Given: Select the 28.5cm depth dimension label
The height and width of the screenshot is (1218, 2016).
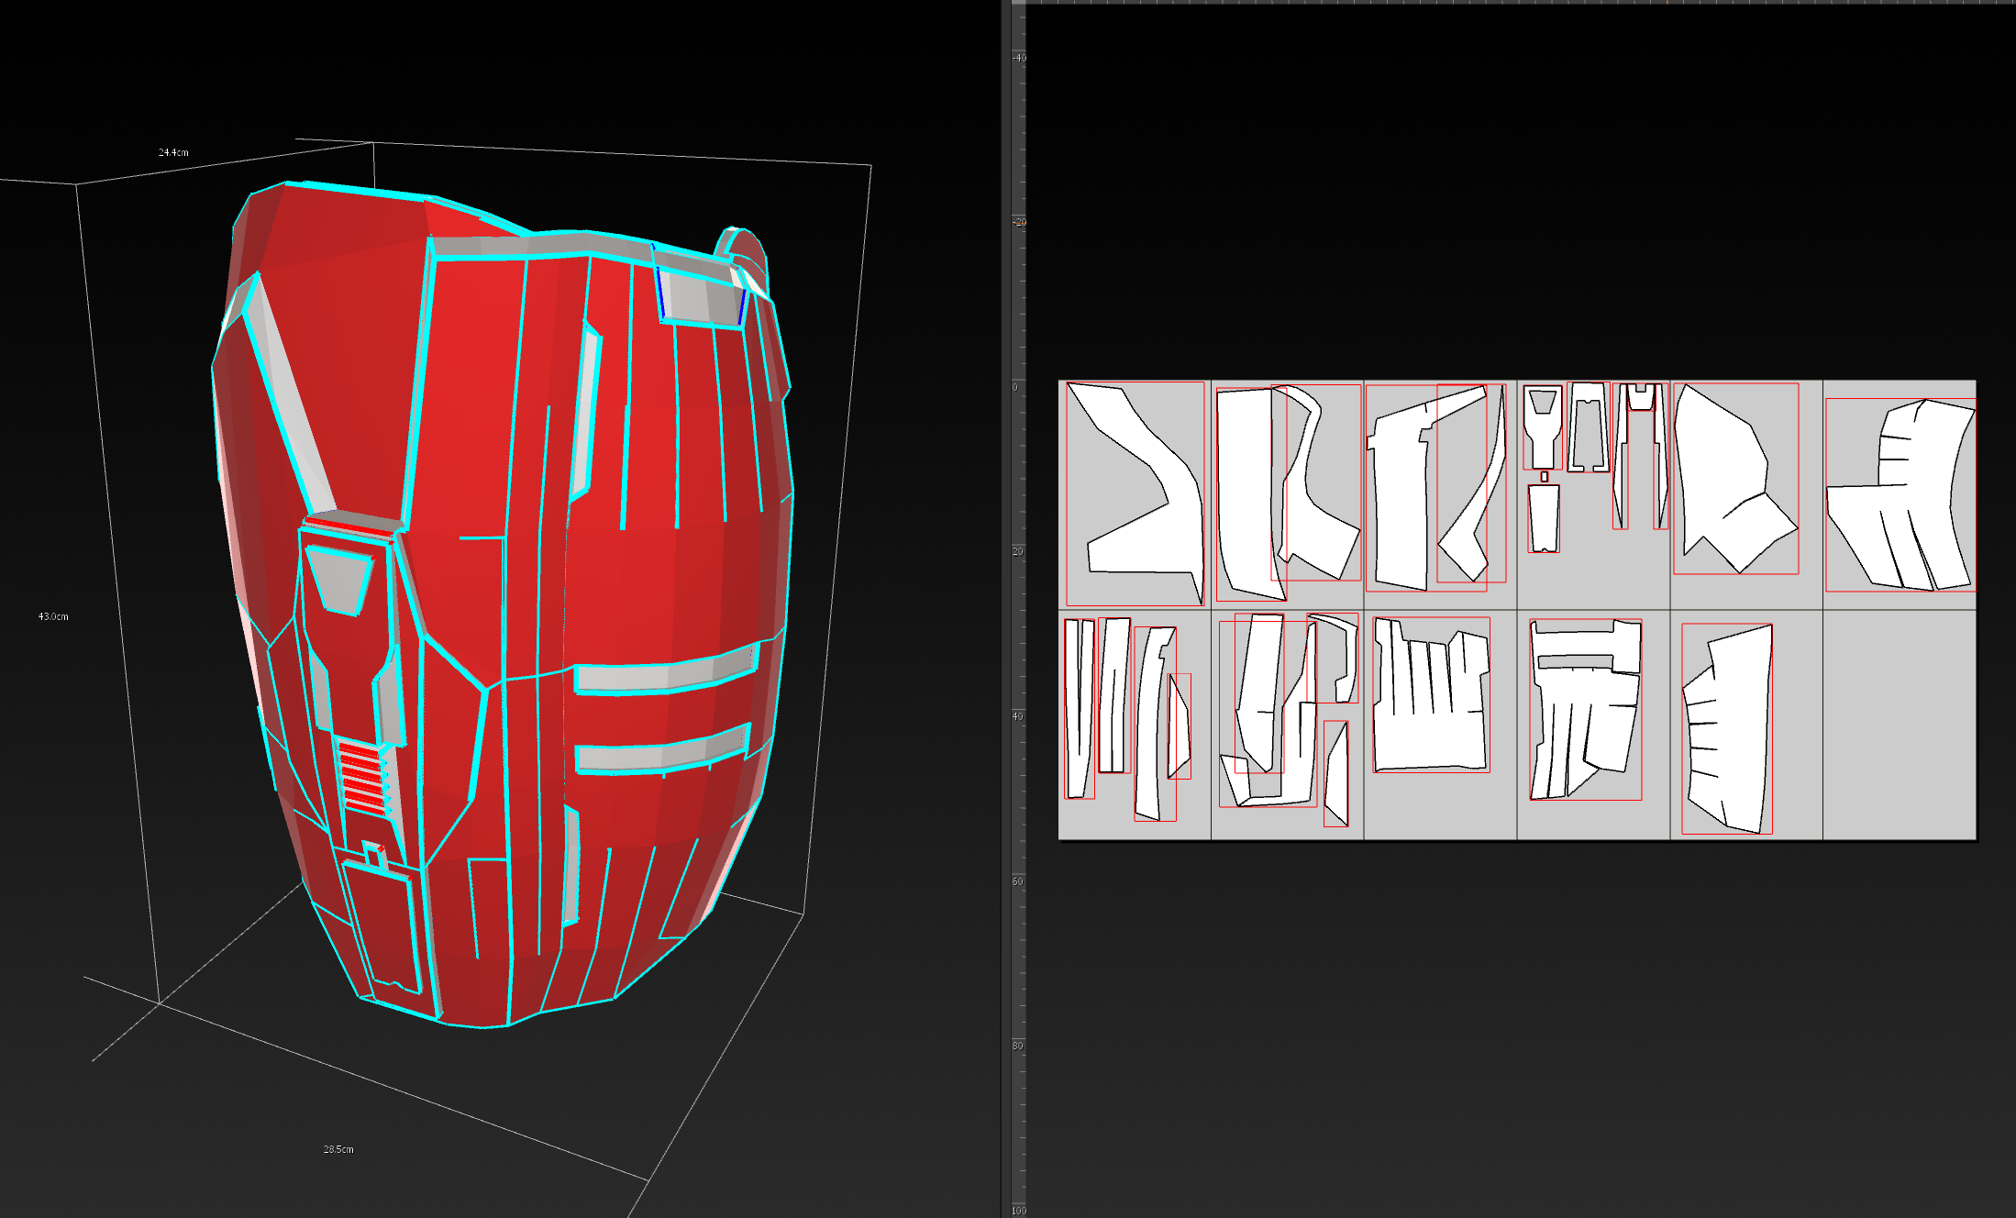Looking at the screenshot, I should (x=338, y=1149).
